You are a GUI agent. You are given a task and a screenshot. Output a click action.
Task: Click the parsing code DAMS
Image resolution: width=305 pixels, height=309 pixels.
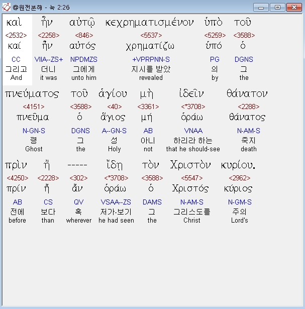(152, 202)
